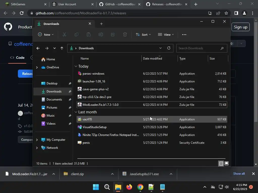
Task: Open Chrome side panel icon
Action: [x=236, y=13]
